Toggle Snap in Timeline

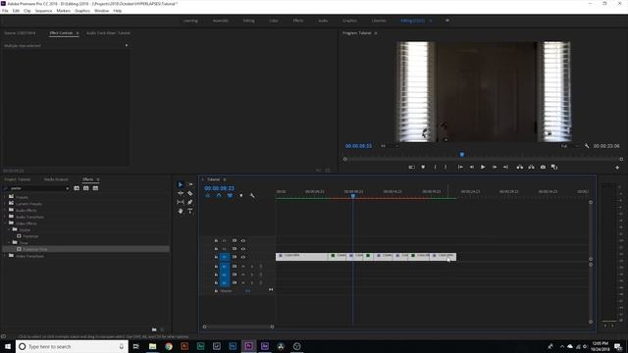pos(219,195)
